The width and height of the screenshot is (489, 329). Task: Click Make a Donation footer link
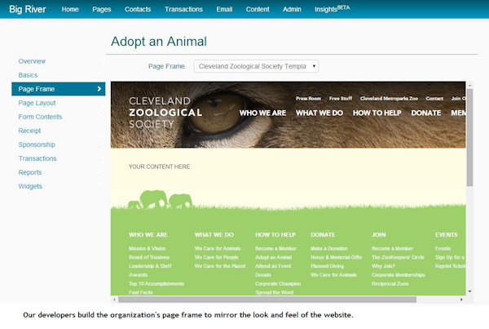pyautogui.click(x=329, y=248)
